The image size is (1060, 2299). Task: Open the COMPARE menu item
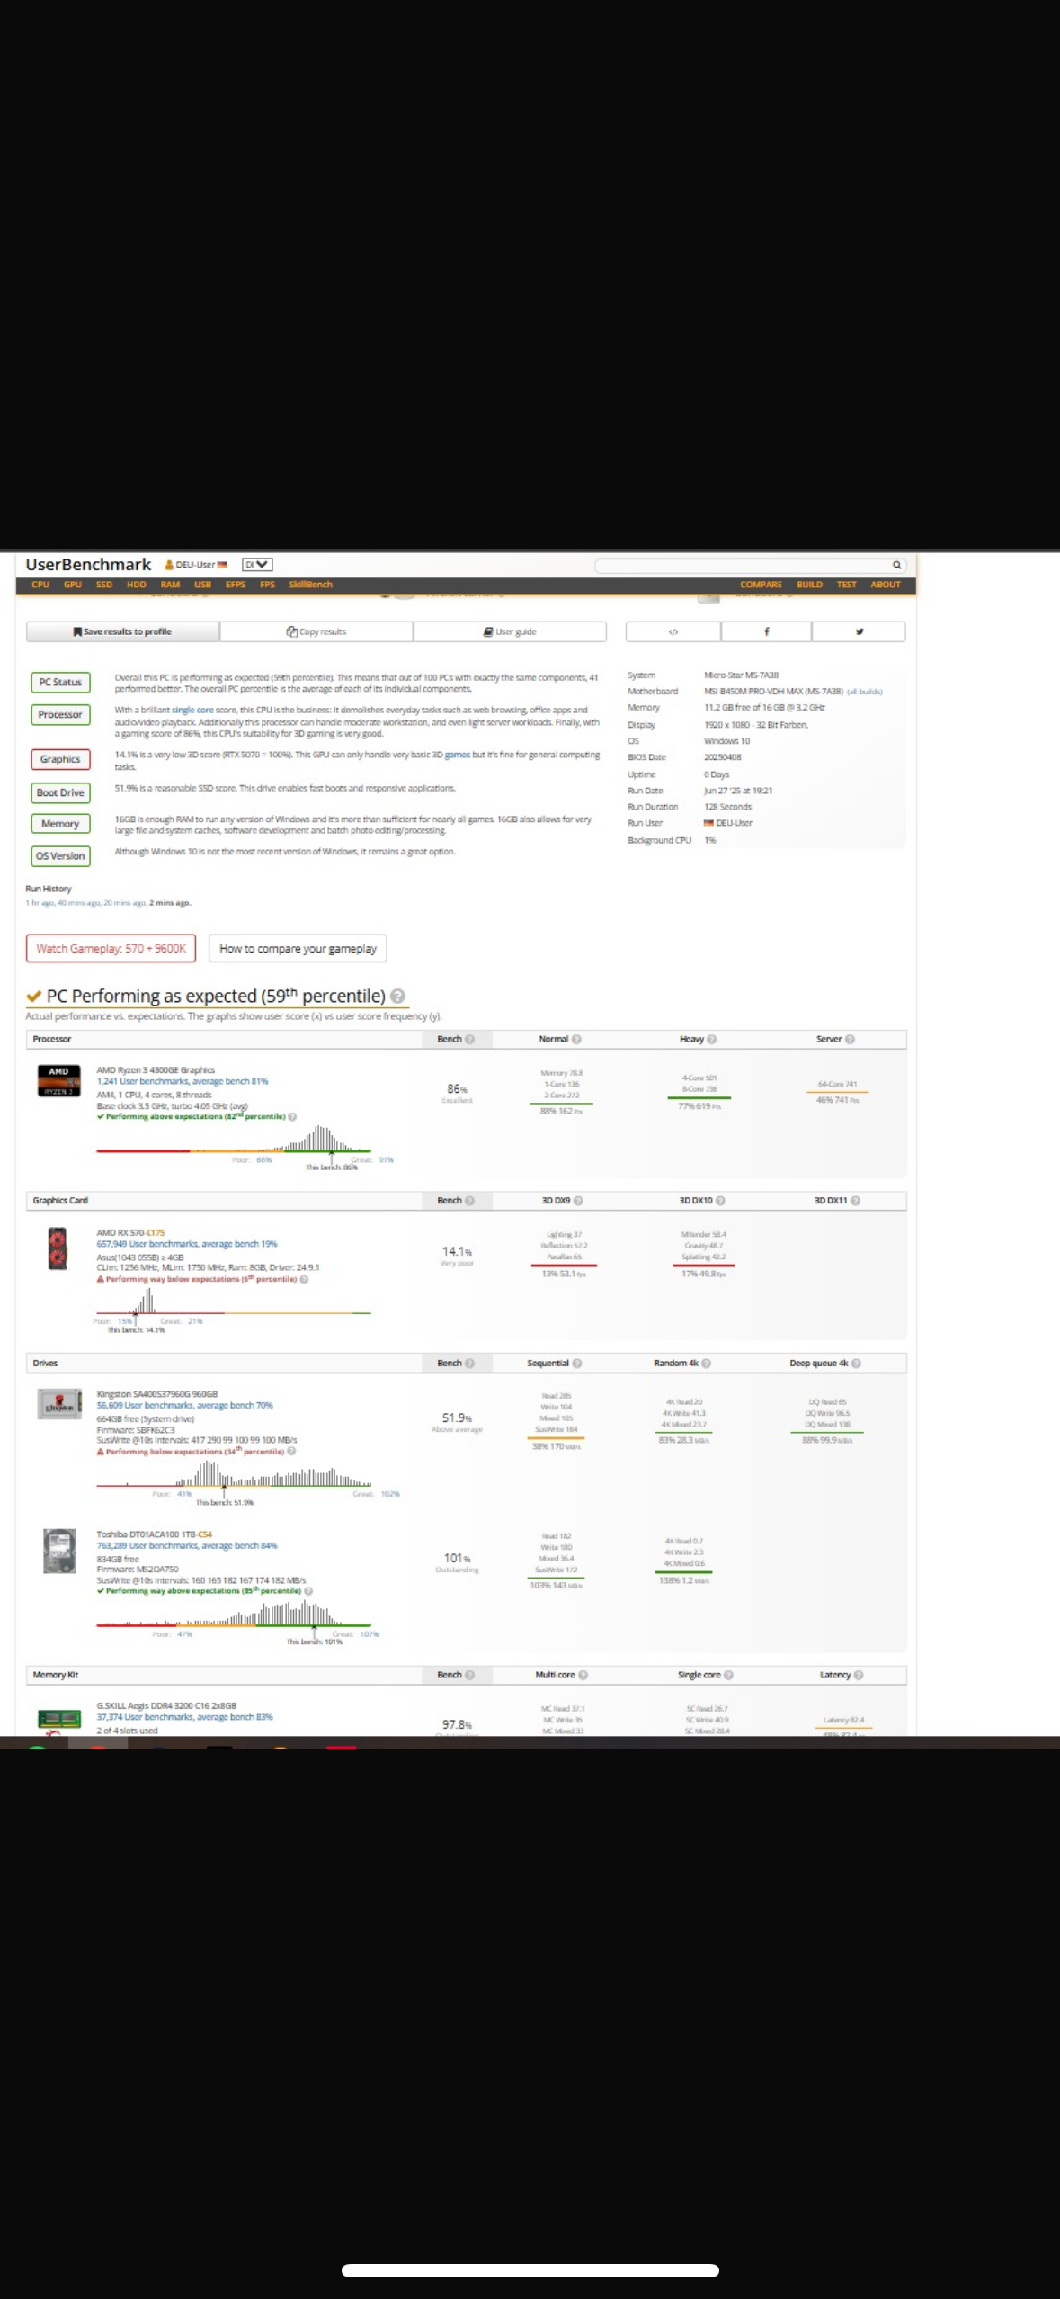tap(761, 585)
